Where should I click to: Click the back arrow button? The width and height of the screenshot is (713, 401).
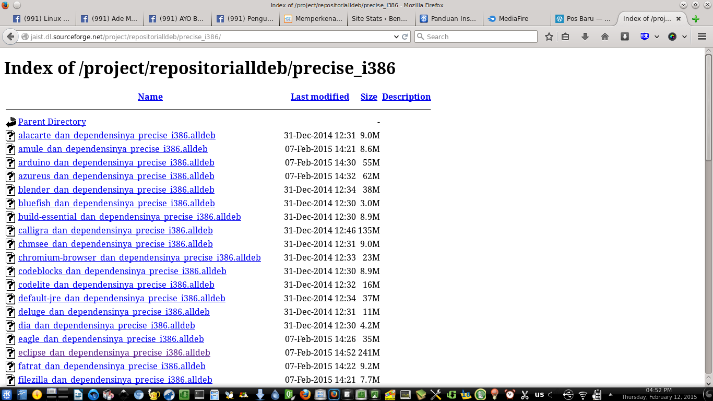[x=10, y=37]
